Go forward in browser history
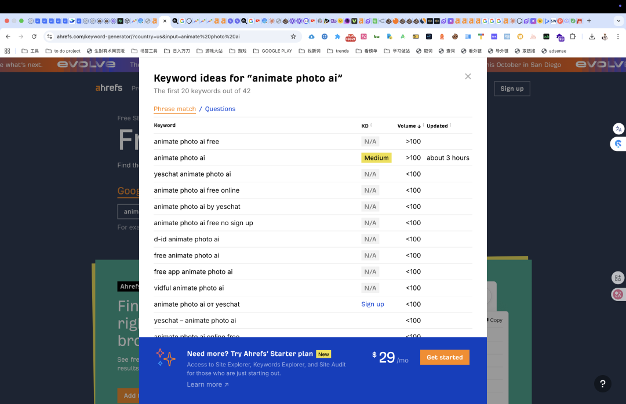 (21, 36)
